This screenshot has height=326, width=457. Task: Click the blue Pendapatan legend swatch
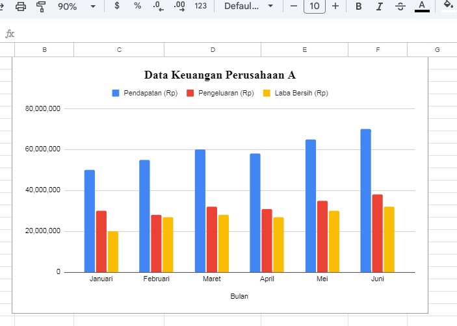coord(116,93)
